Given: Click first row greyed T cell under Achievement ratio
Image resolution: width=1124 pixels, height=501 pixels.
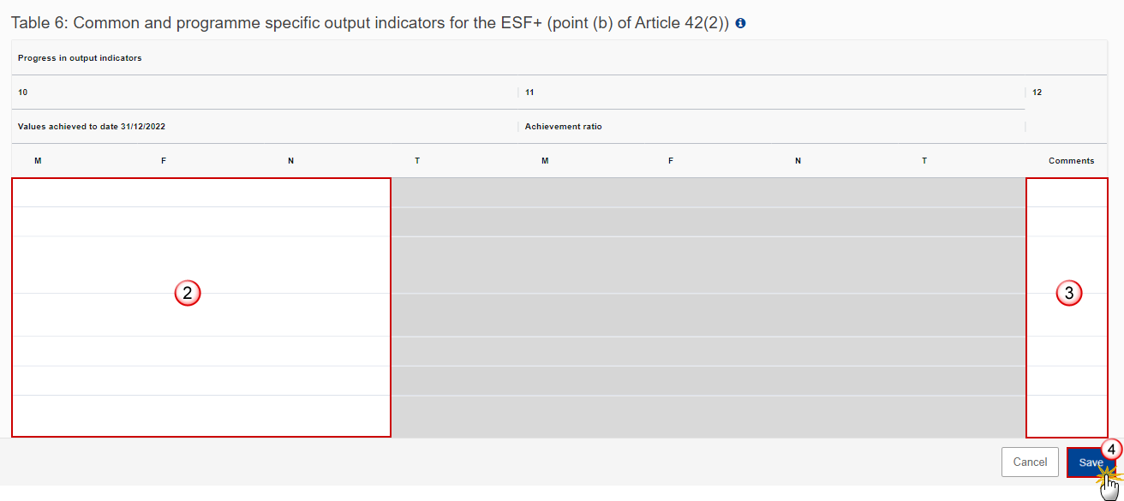Looking at the screenshot, I should [924, 193].
